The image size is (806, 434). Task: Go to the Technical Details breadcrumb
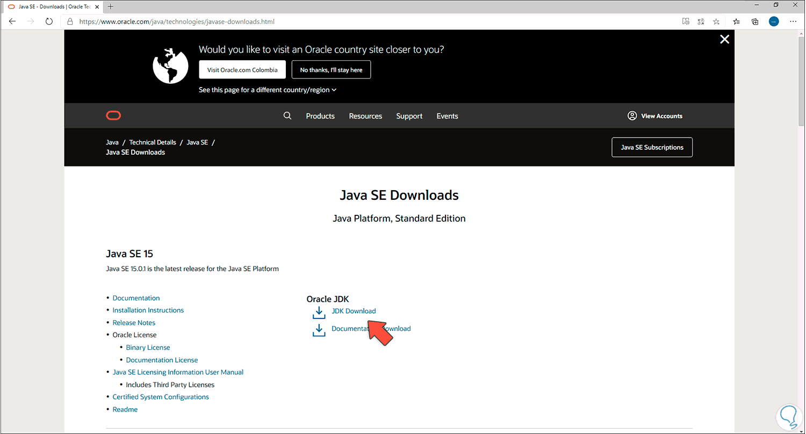pos(153,142)
